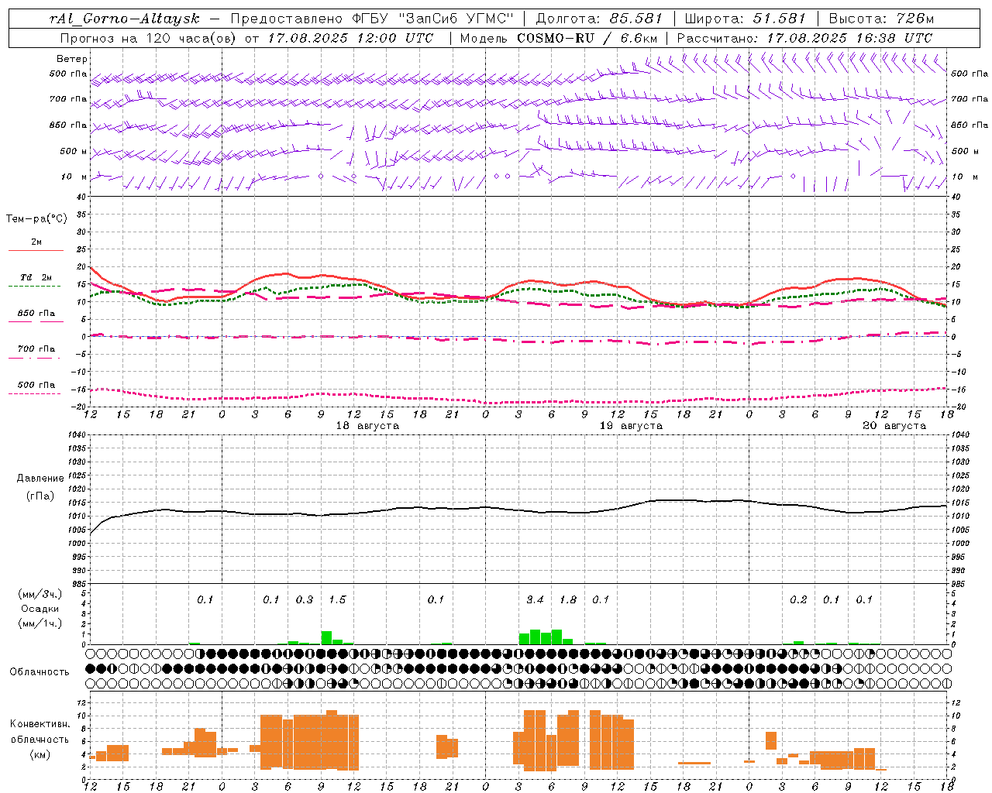
Task: Click the Осадки precipitation label
Action: (x=40, y=609)
